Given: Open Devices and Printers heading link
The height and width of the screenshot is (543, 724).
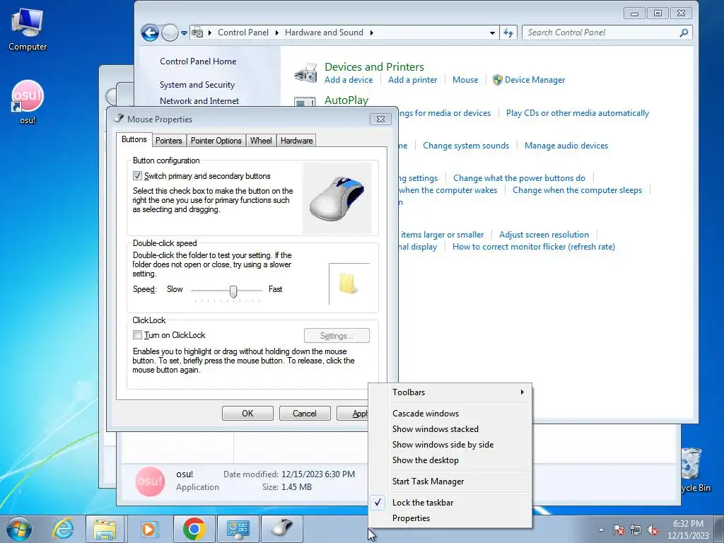Looking at the screenshot, I should 374,67.
